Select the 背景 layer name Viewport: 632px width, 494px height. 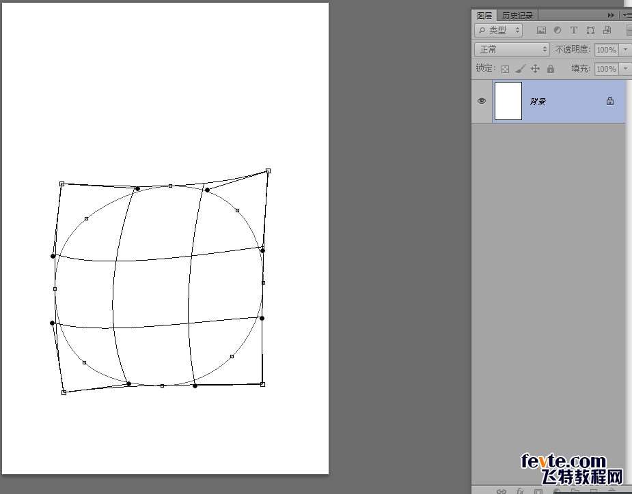pos(538,102)
